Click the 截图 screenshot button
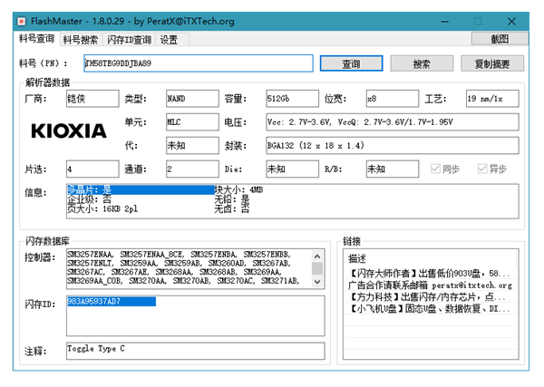The width and height of the screenshot is (544, 387). pos(499,39)
